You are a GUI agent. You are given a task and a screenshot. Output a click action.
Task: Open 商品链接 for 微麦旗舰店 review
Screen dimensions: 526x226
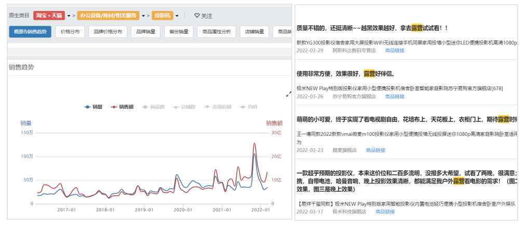(376, 150)
